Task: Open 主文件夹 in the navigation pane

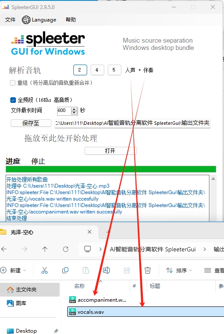Action: 30,290
